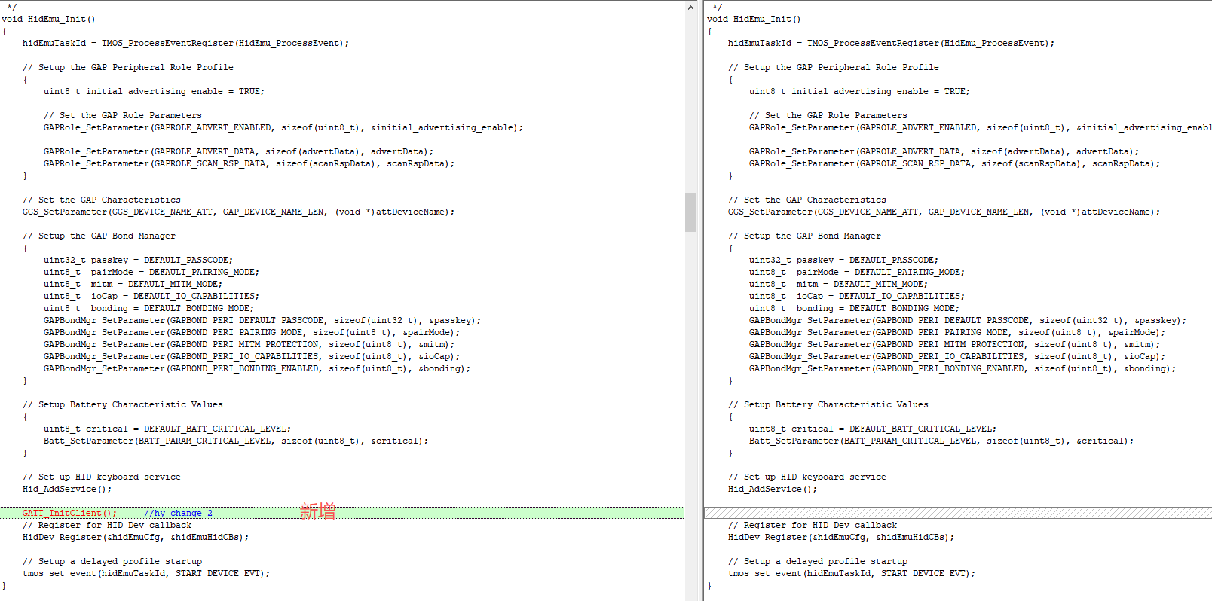Click the Batt_SetParameter line in left pane
The image size is (1212, 601).
(x=235, y=441)
